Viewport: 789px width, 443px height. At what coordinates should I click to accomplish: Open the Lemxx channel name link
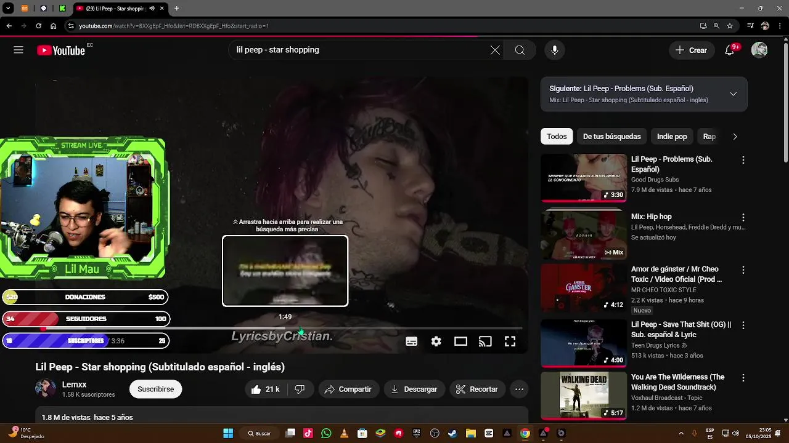[x=74, y=385]
